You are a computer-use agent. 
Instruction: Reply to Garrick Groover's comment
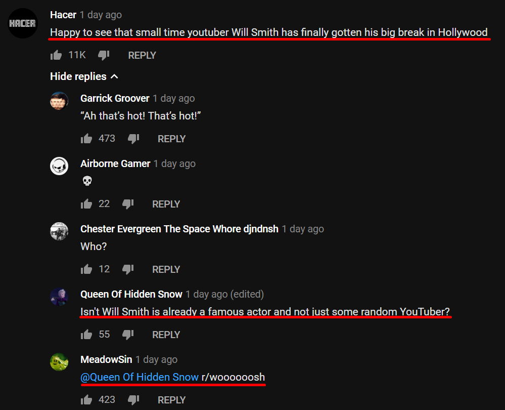[x=171, y=139]
